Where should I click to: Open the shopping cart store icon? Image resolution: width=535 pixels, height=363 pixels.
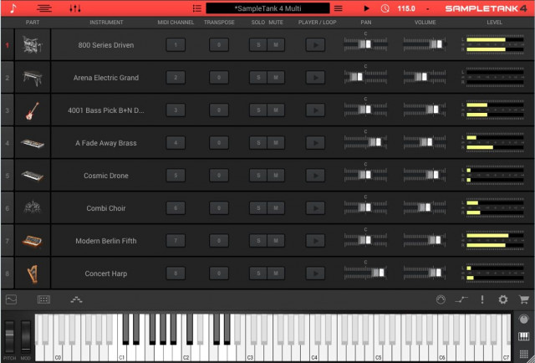[524, 299]
